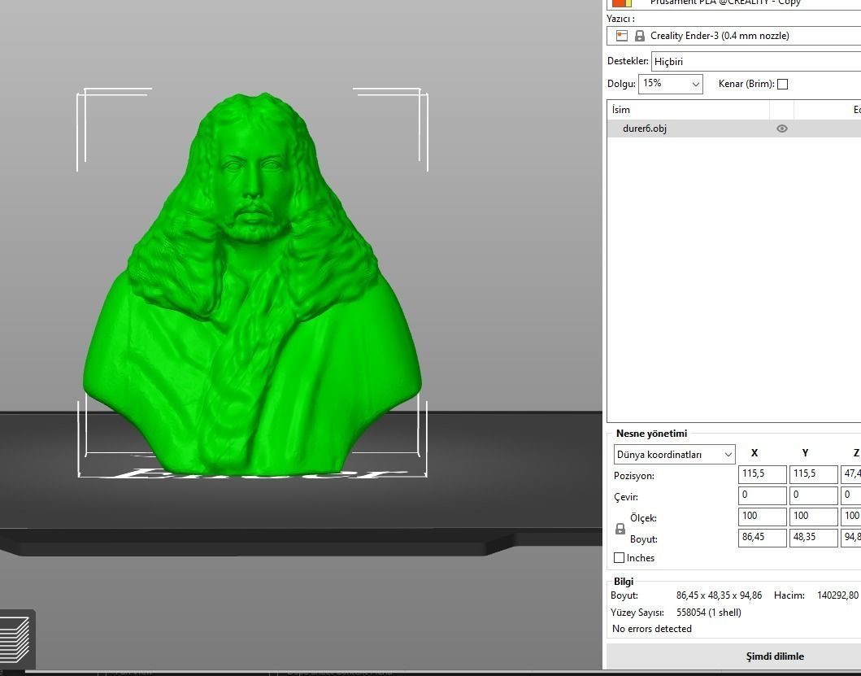Click the Bilgi Boyut value 86,45 x 48,35 x 94,86
Screen dimensions: 861x676
[x=719, y=595]
